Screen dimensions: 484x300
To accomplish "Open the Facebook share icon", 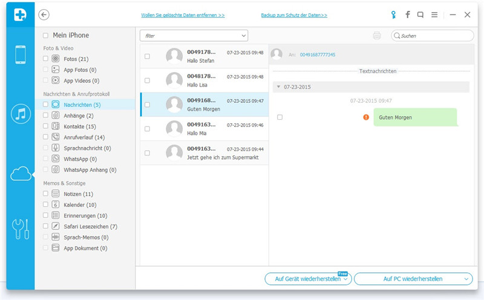I will coord(407,15).
